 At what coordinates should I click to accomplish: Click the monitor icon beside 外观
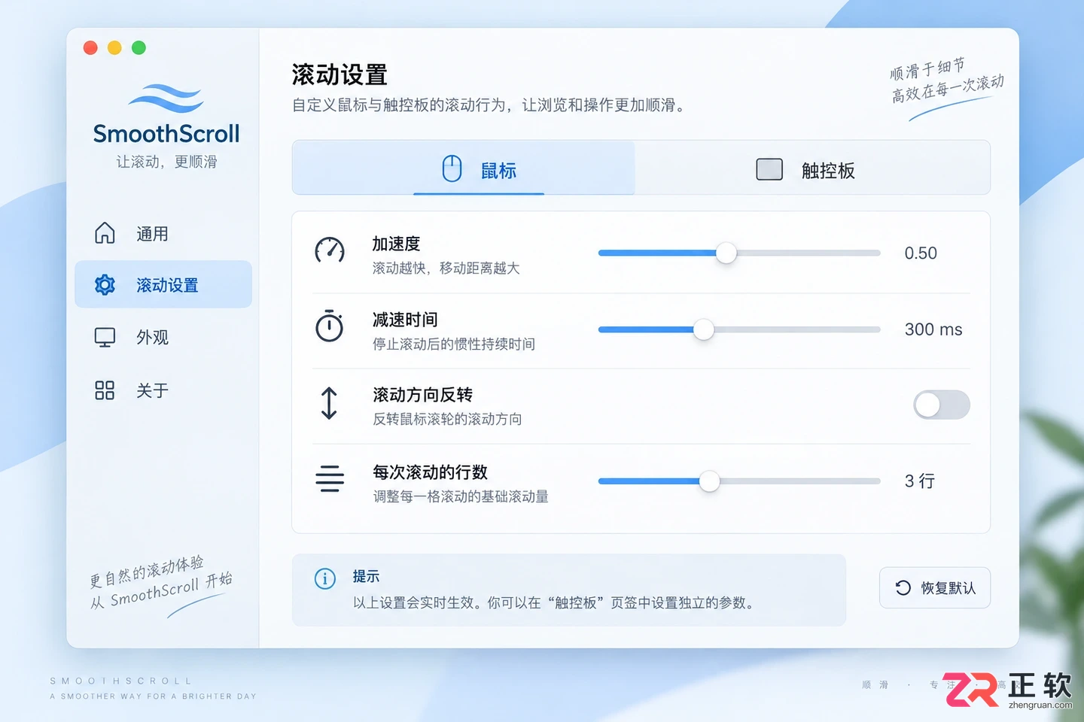click(105, 337)
